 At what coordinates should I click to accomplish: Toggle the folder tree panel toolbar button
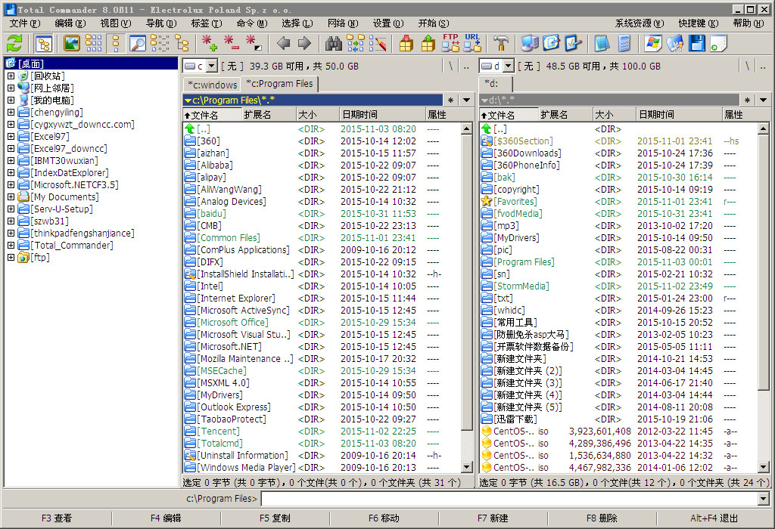point(43,43)
